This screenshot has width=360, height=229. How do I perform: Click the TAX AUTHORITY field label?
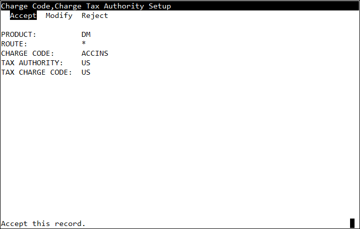[32, 63]
